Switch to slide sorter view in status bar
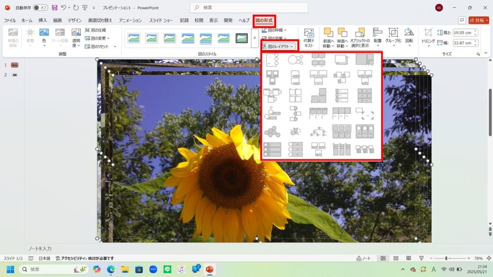 (396, 258)
